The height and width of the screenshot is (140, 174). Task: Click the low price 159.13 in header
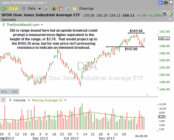[x=115, y=15]
